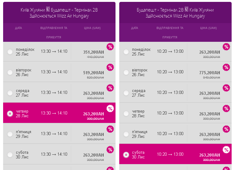Viewport: 236px width, 170px height.
Task: Click outbound Friday 263,20UAH price
Action: (x=93, y=135)
